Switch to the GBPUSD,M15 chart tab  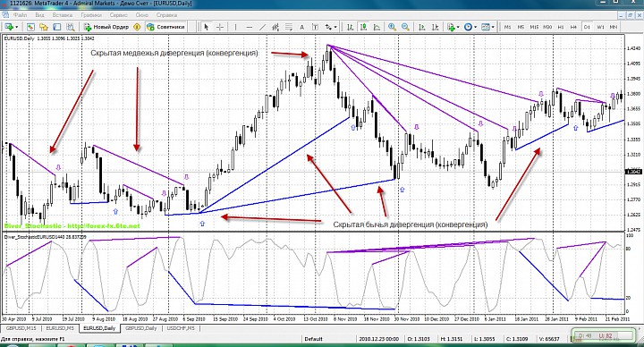point(21,328)
